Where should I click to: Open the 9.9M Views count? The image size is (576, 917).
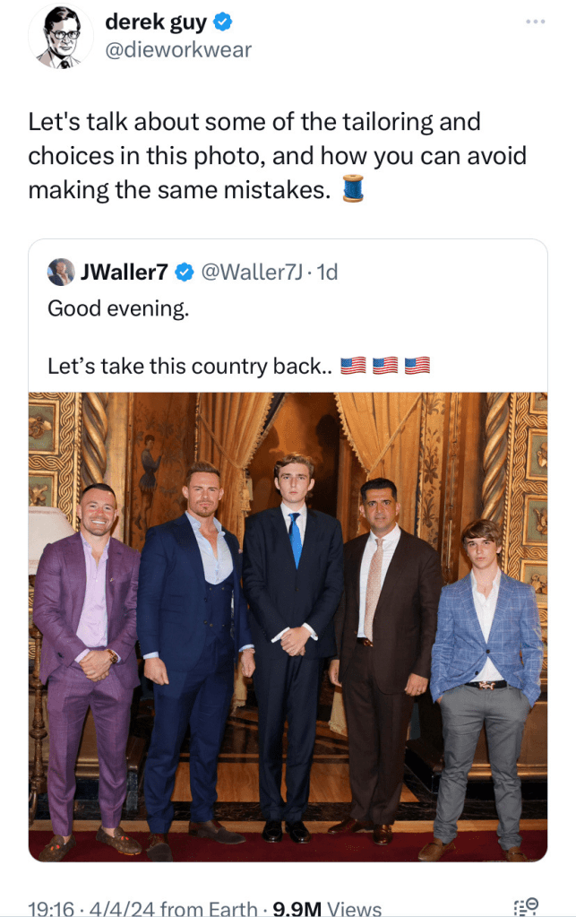[327, 907]
